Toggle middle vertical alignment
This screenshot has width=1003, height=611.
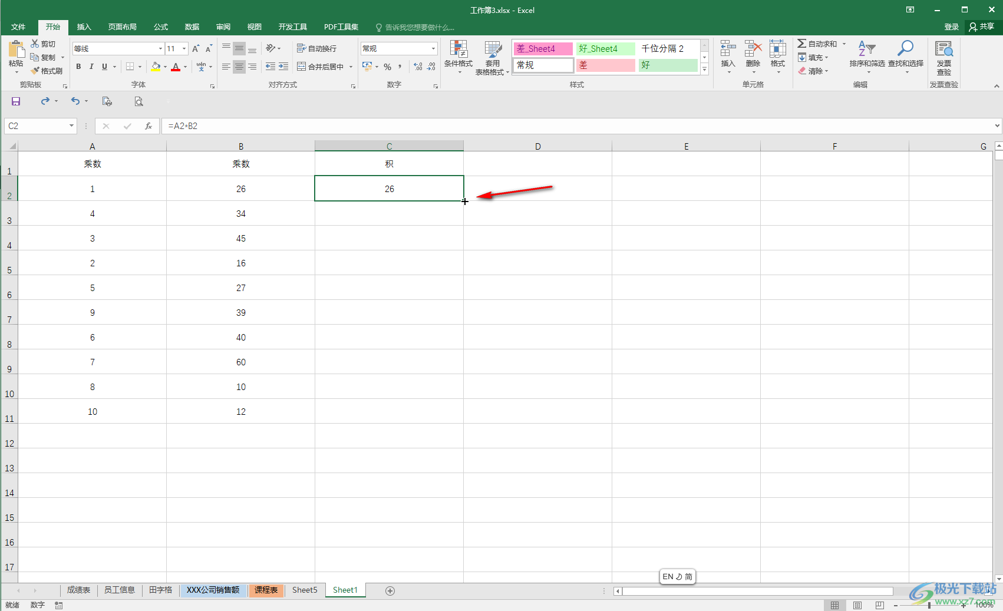coord(239,48)
